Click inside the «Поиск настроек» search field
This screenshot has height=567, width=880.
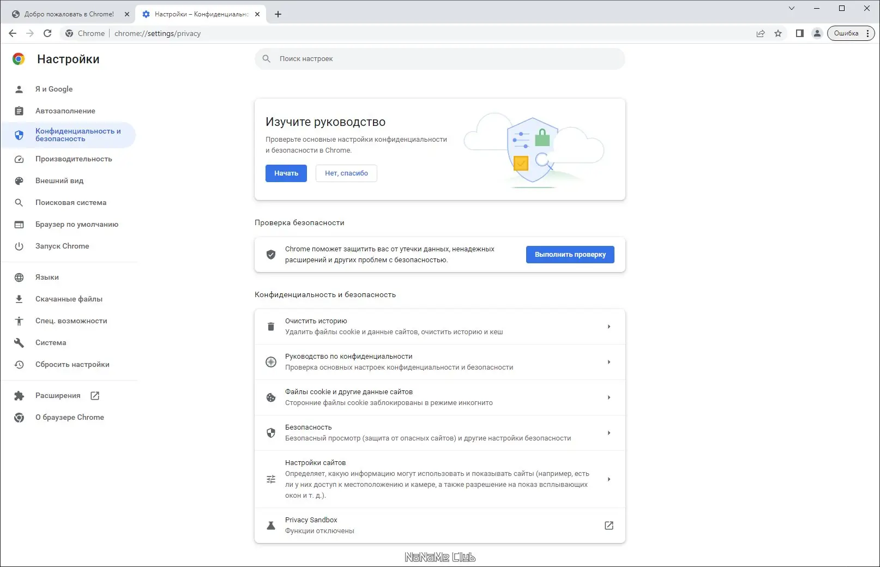[439, 58]
